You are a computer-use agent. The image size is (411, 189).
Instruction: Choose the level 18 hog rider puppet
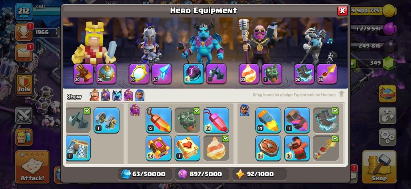pyautogui.click(x=297, y=148)
